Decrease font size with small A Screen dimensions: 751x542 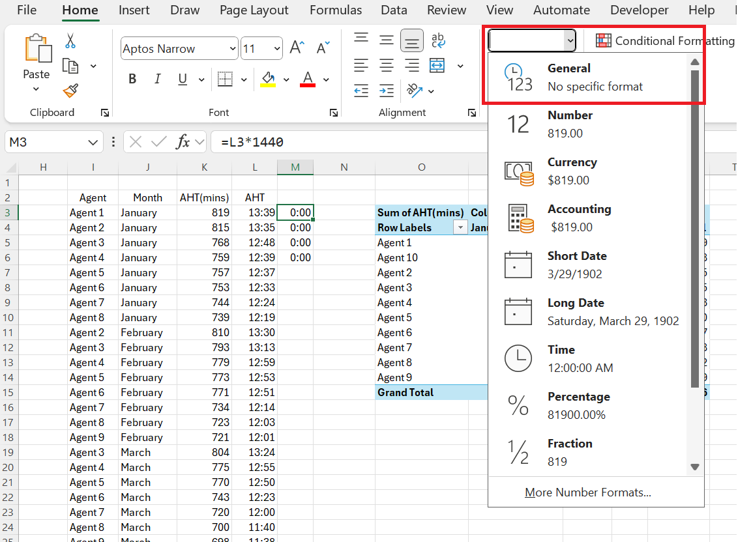323,48
